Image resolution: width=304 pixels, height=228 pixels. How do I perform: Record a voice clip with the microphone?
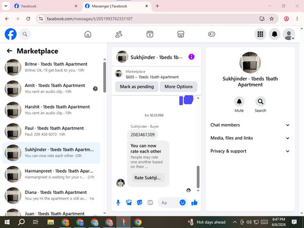click(118, 202)
